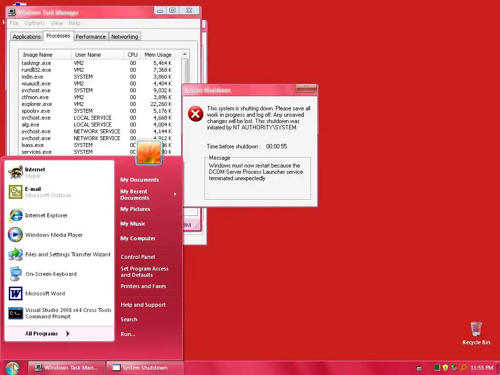Open Microsoft Outlook E-mail icon
Screen dimensions: 500x375
15,192
